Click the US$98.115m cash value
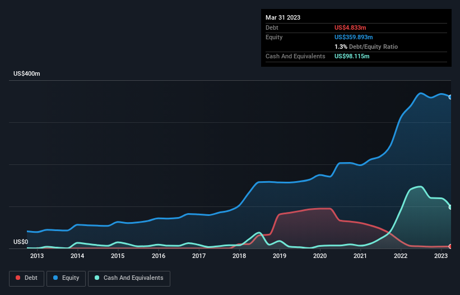Image resolution: width=460 pixels, height=295 pixels. click(x=352, y=56)
